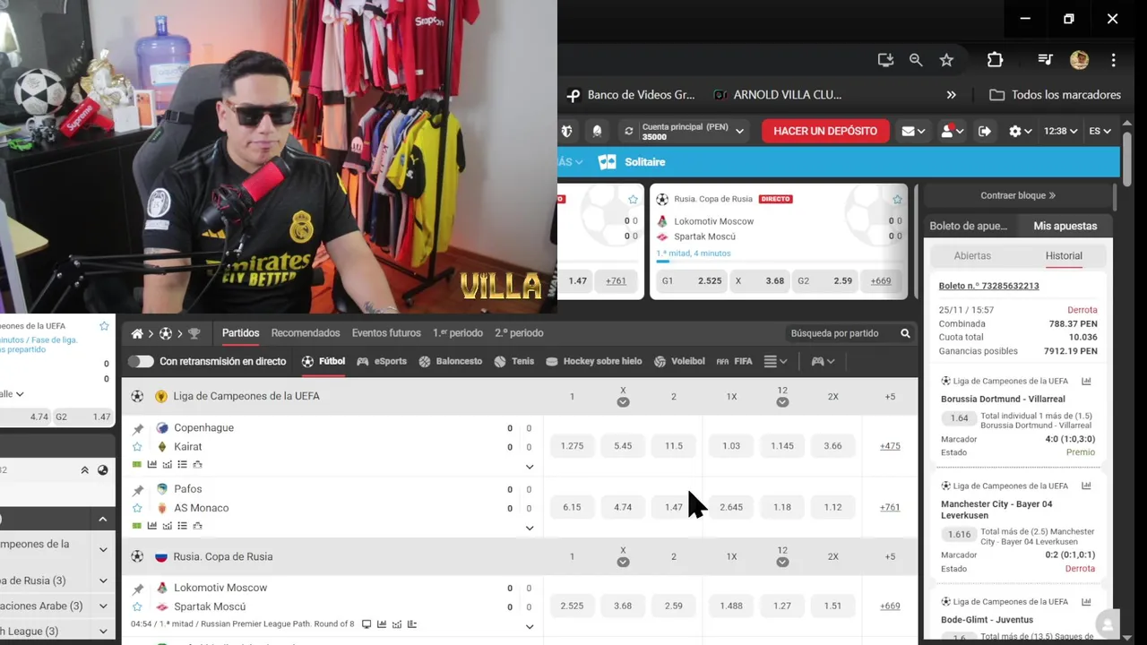Open list icon under Copenhague match

coord(182,464)
